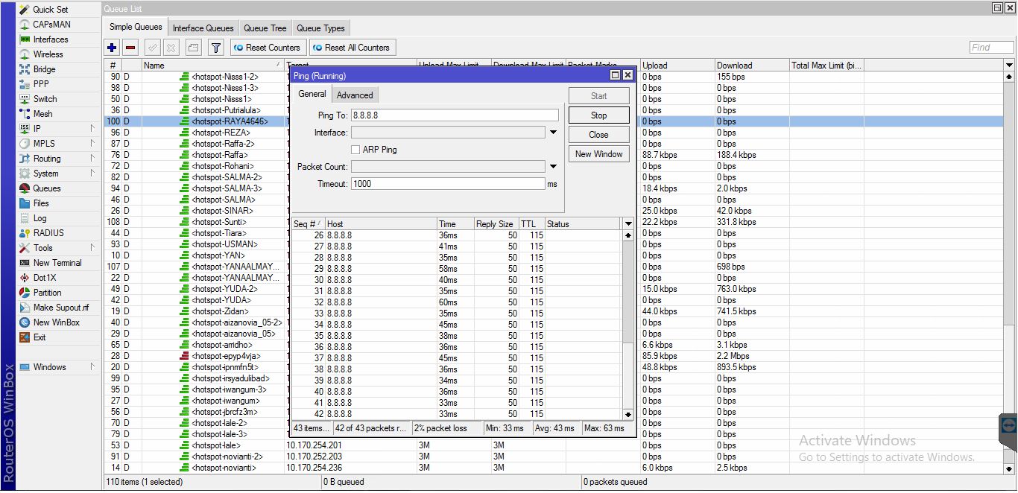Open the ping results column chooser dropdown

point(627,224)
